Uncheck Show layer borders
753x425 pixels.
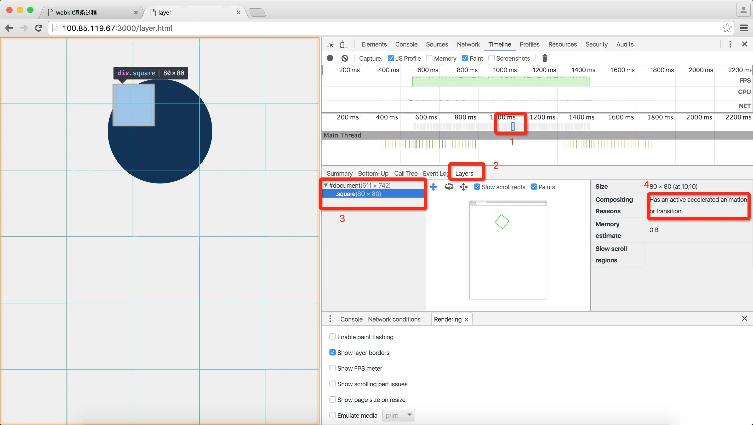pos(332,353)
